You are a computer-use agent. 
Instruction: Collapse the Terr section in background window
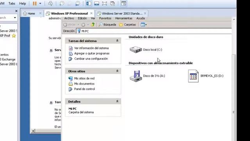click(x=51, y=103)
